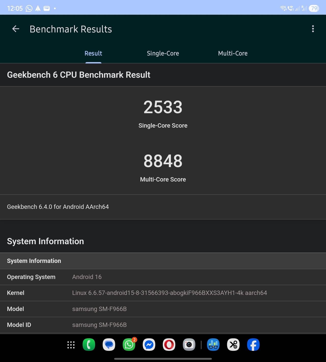Tap the single-core score 2533
The width and height of the screenshot is (326, 362).
[163, 107]
